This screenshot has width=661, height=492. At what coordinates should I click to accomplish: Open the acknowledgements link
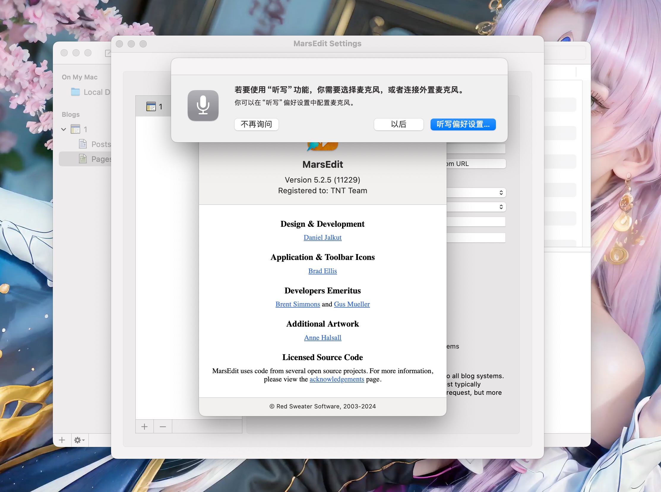pos(337,379)
